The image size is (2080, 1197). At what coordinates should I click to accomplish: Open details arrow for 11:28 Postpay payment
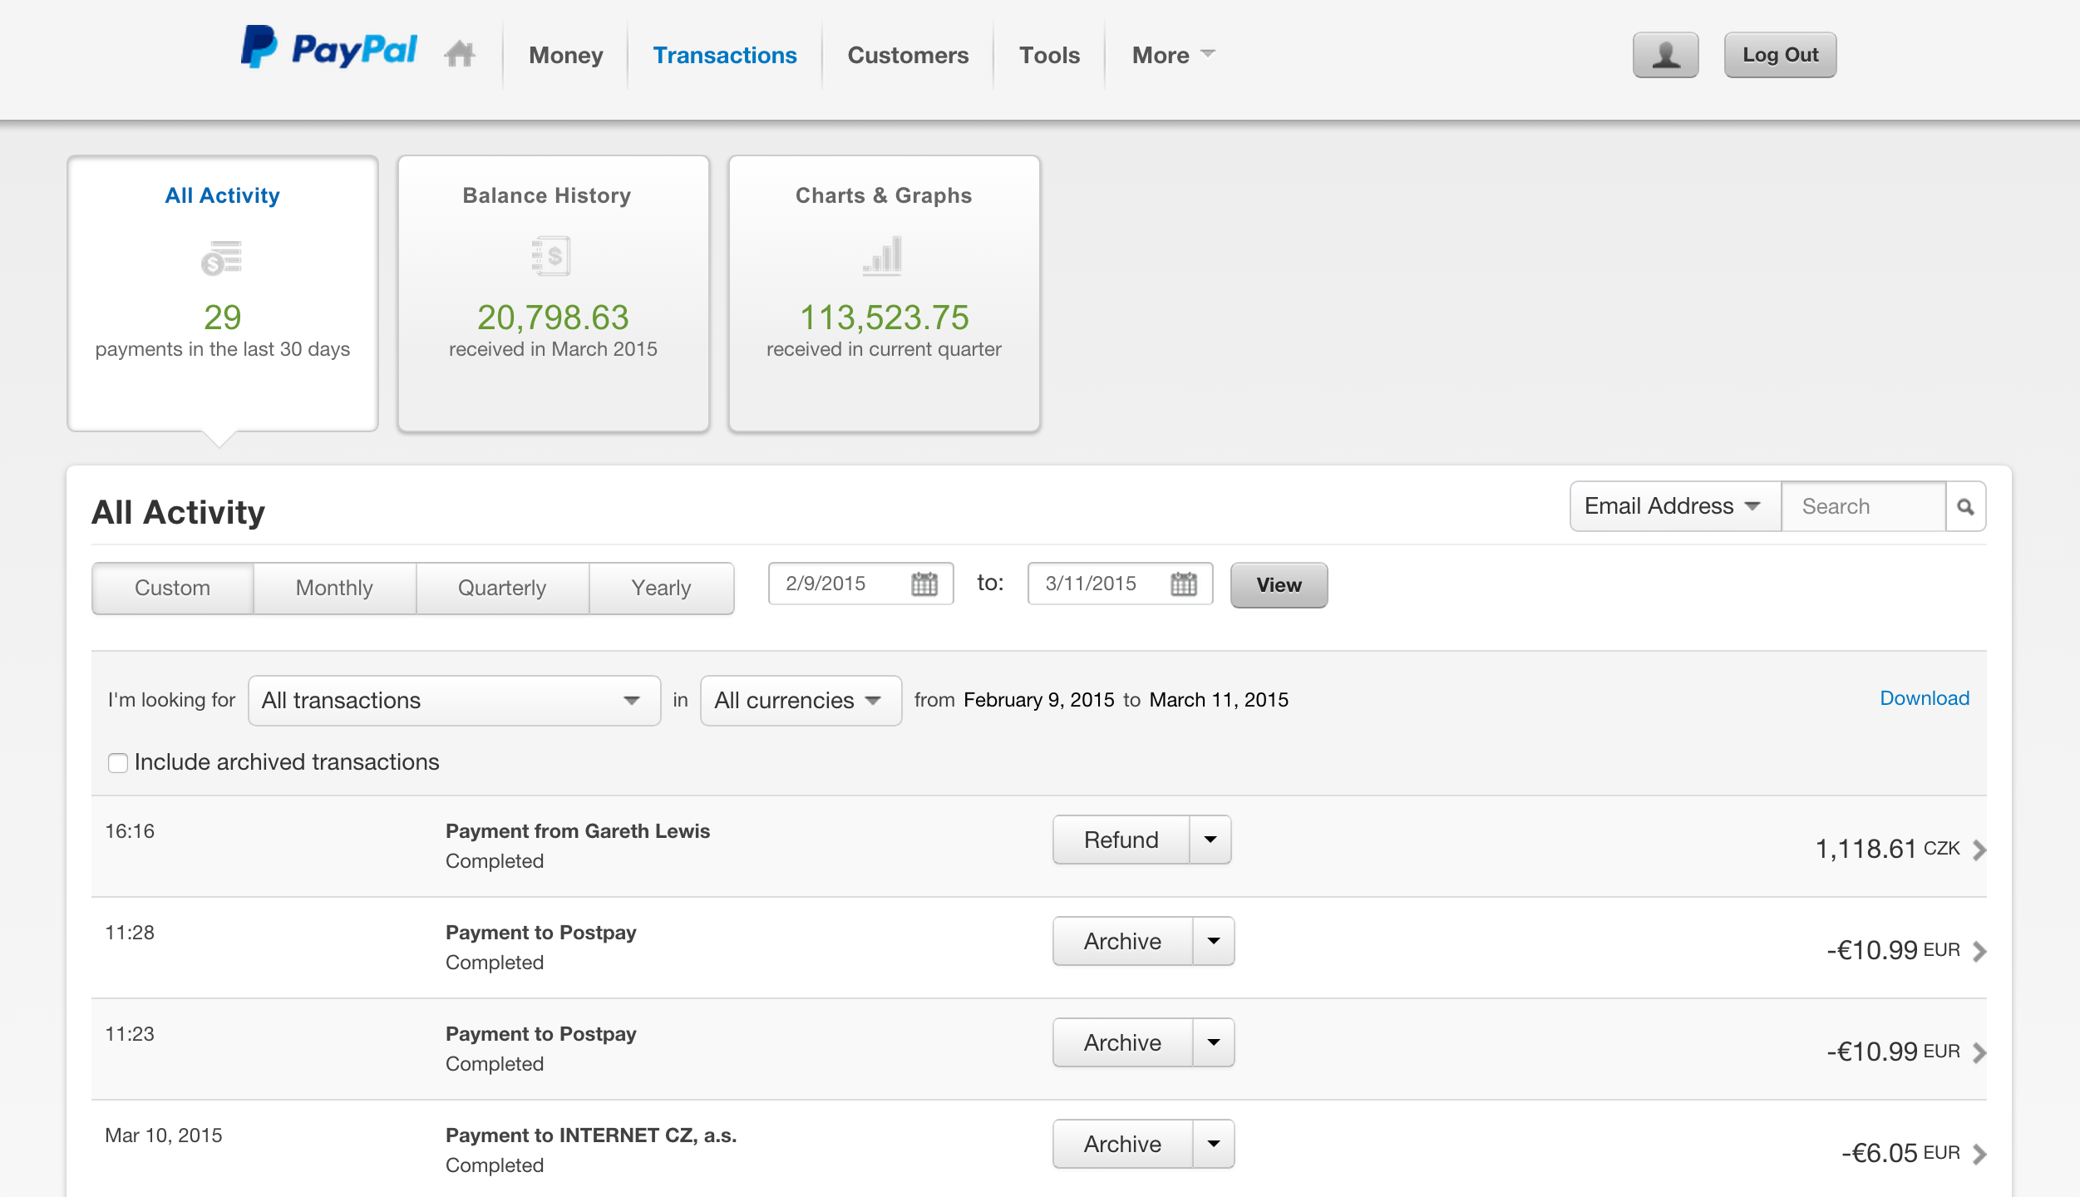1979,951
